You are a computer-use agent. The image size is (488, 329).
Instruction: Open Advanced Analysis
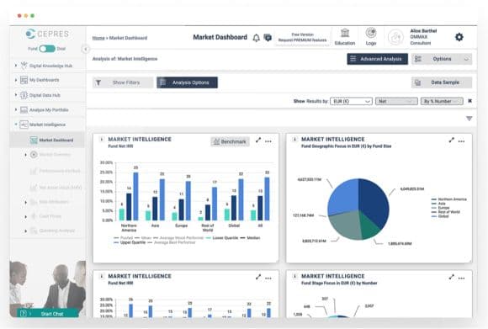pyautogui.click(x=377, y=59)
